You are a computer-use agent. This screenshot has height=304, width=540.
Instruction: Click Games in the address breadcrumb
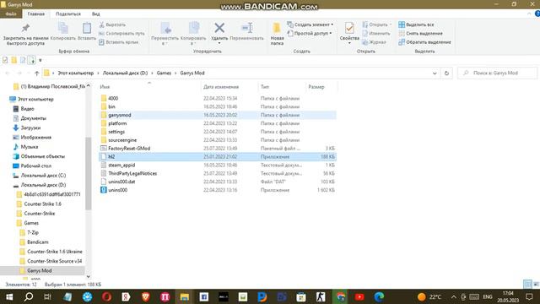[164, 73]
